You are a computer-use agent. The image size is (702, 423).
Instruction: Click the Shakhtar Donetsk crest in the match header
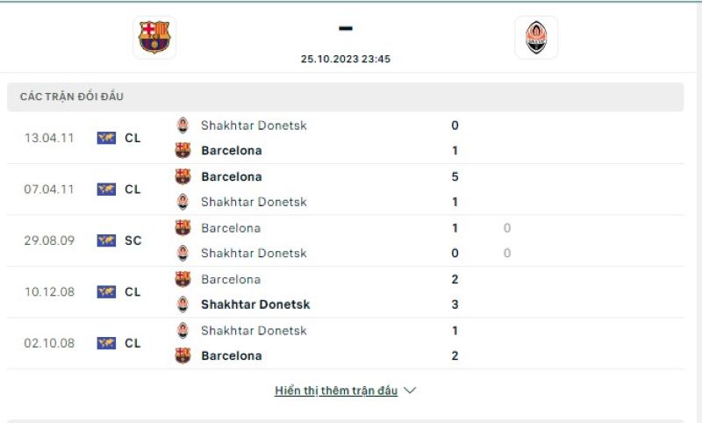tap(536, 38)
